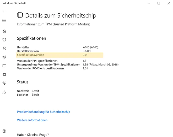Open App & browser control window icon

coord(4,66)
